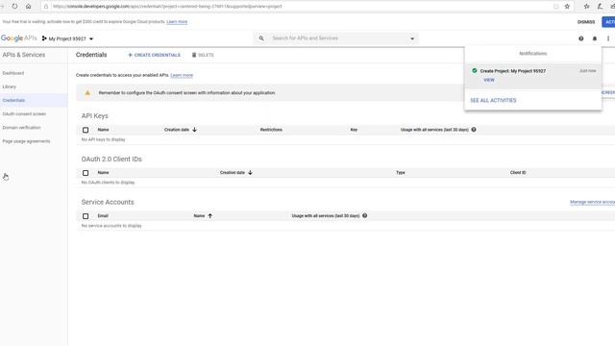
Task: Select Credentials in the sidebar
Action: point(13,100)
